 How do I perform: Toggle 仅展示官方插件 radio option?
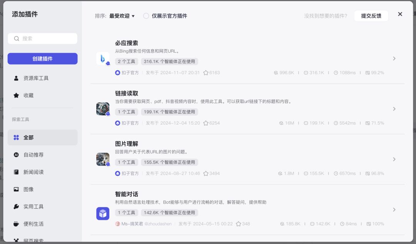click(146, 16)
